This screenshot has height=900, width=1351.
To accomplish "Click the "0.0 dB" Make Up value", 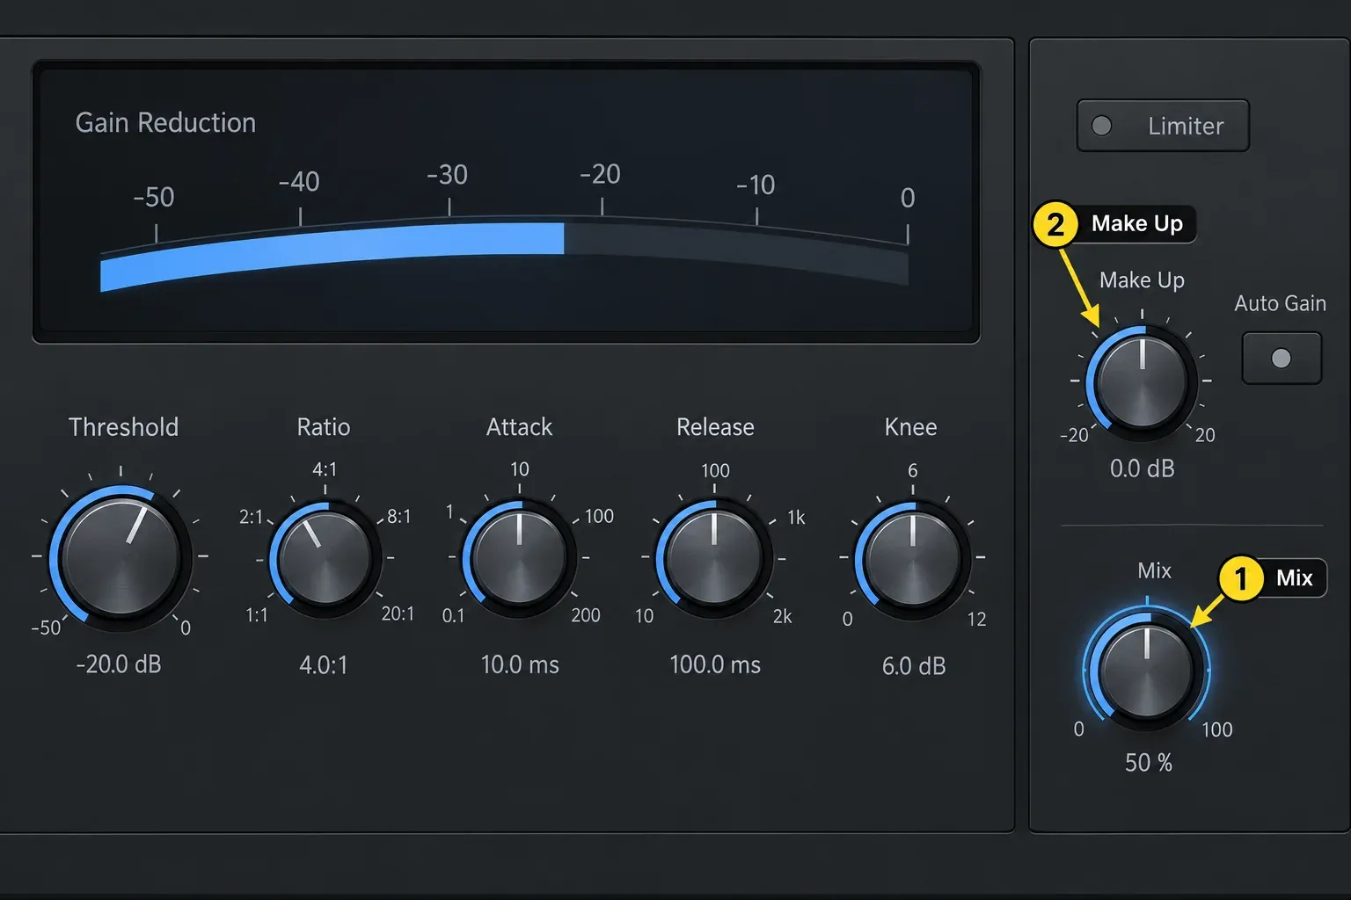I will coord(1142,468).
